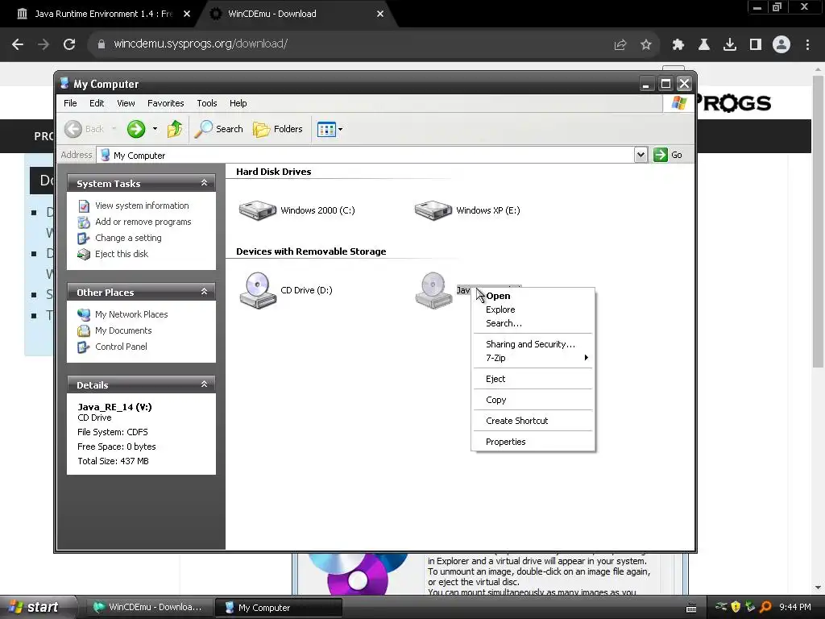Click the Up folder toolbar icon
The width and height of the screenshot is (825, 619).
[x=175, y=129]
